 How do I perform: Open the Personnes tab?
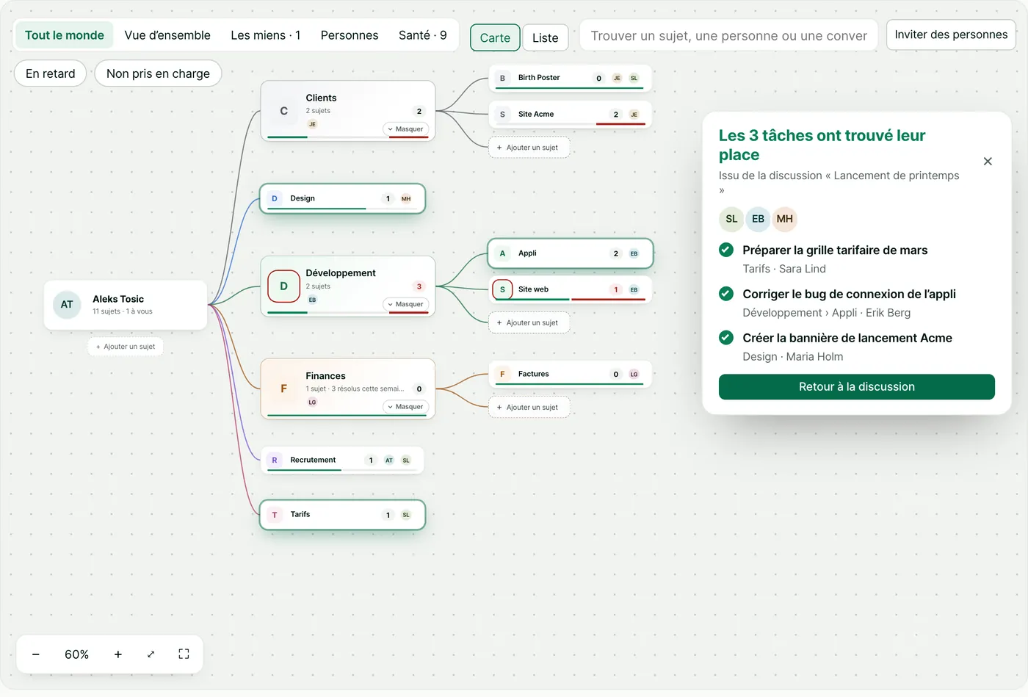(350, 35)
